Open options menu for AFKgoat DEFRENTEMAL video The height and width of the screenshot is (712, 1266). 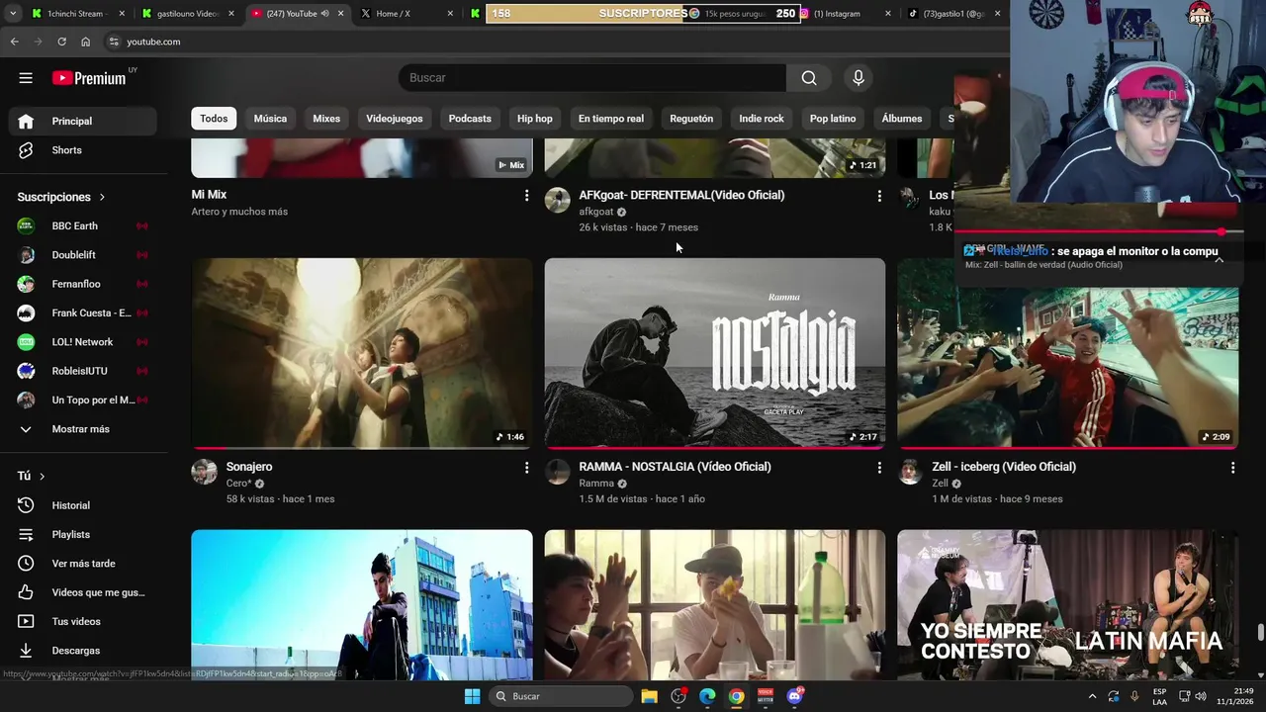879,196
